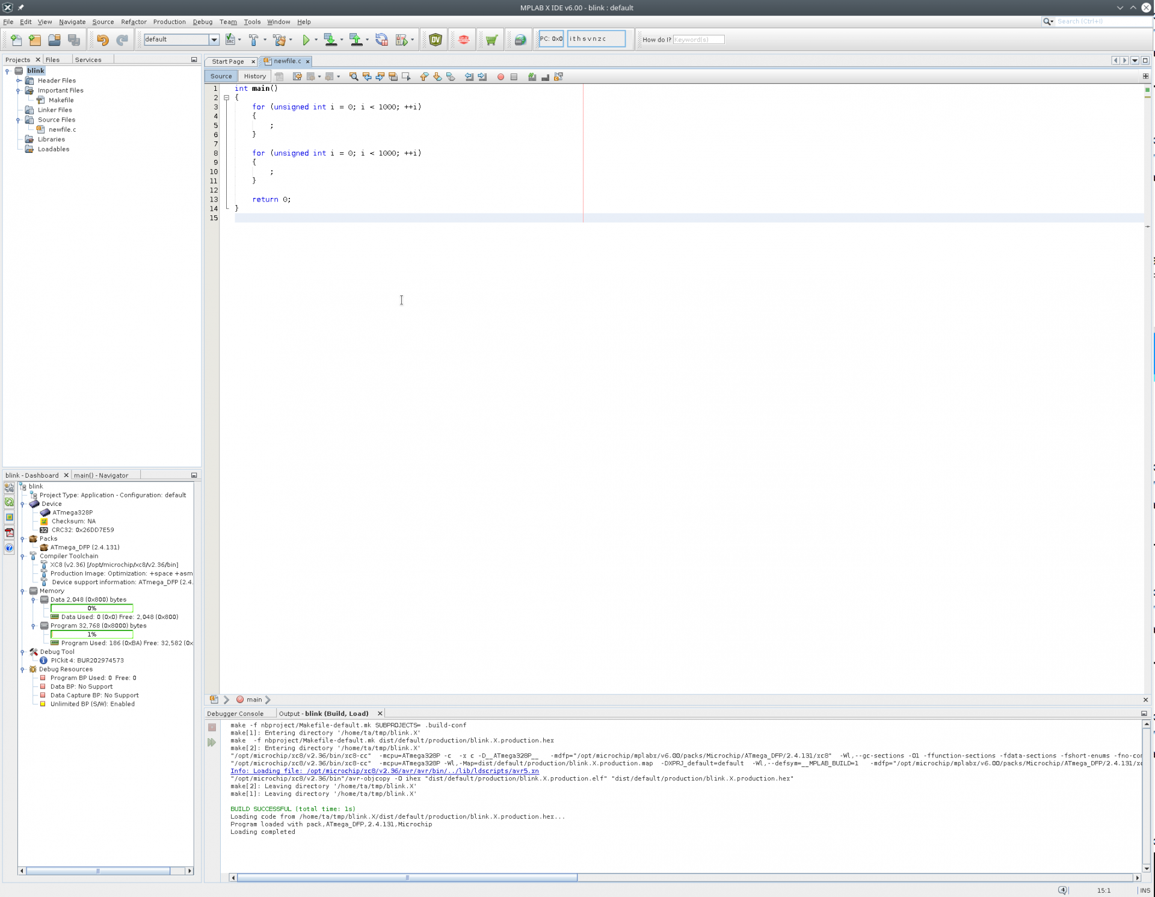Click the Dashboard panel horizontal scrollbar
Screen dimensions: 1155x897
coord(98,871)
